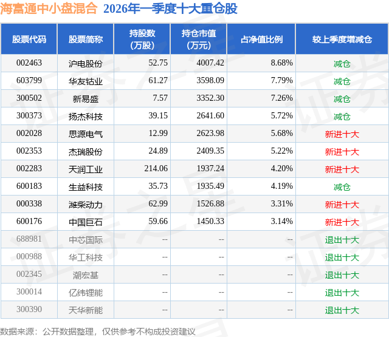Select stock code 002463
Screen dimensions: 389x337
pyautogui.click(x=29, y=63)
